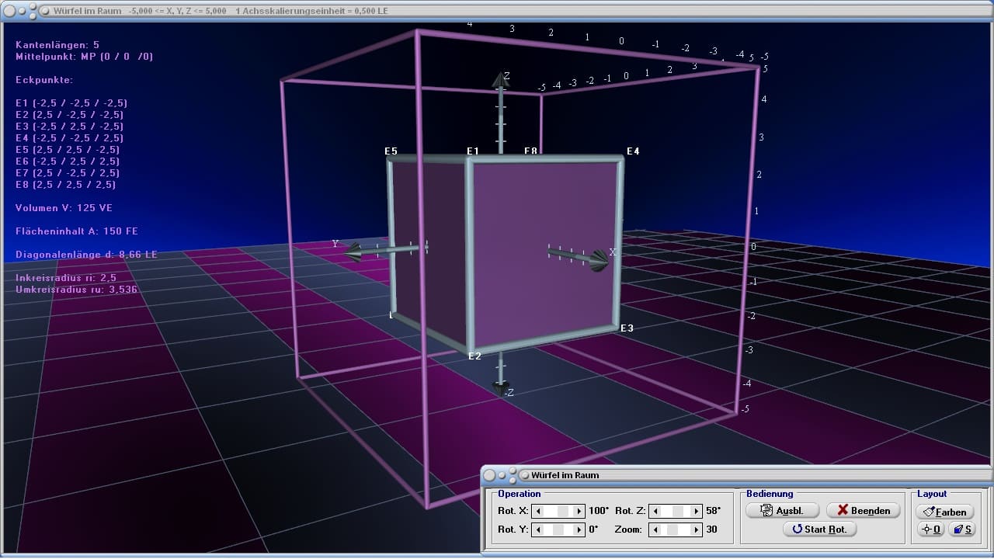This screenshot has height=559, width=994.
Task: Decrease Rot. Y with left arrow
Action: click(x=537, y=529)
